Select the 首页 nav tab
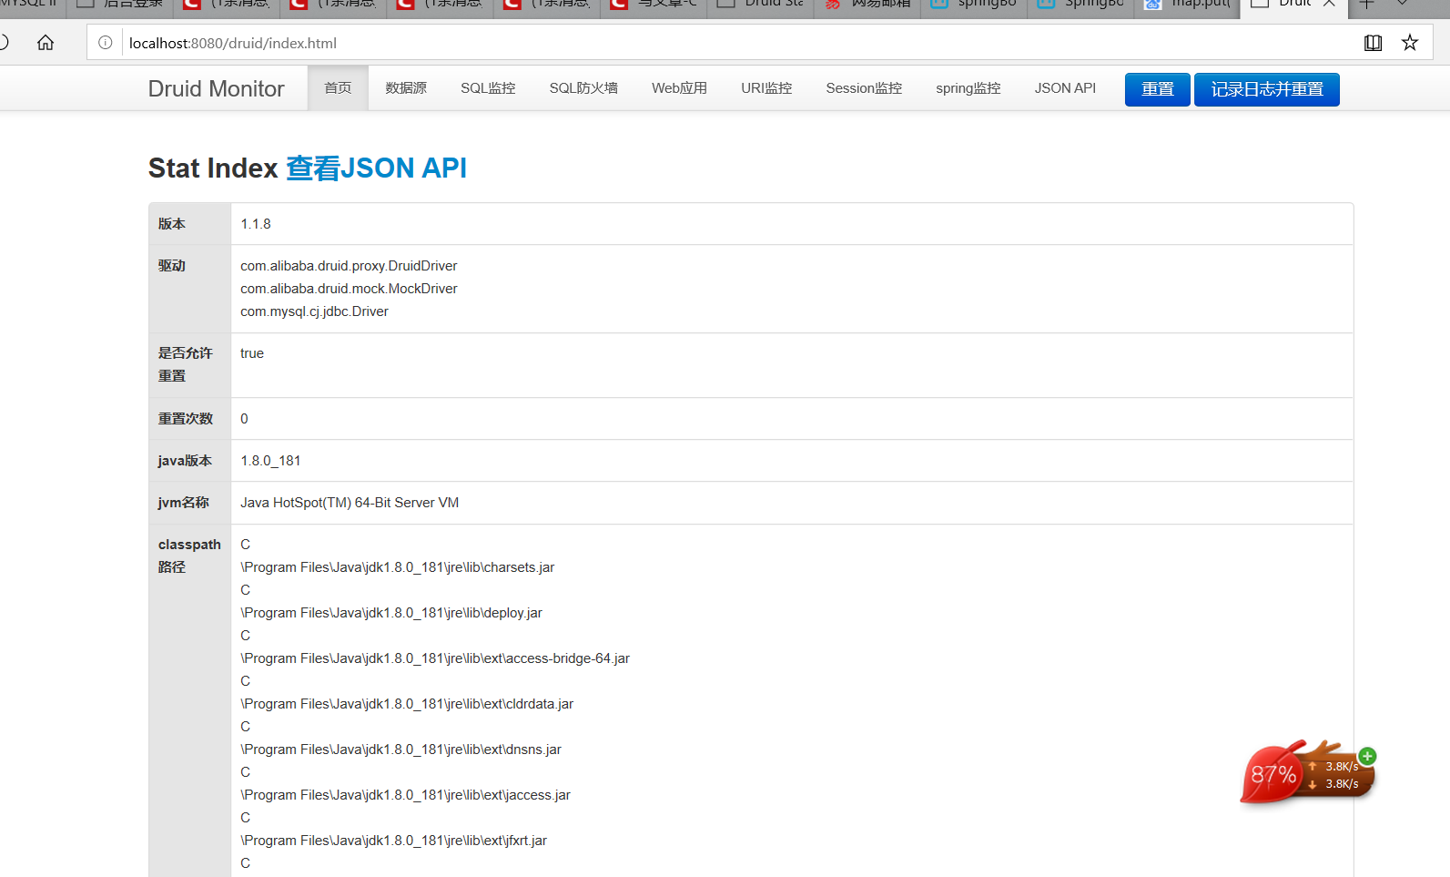This screenshot has width=1450, height=877. 338,88
